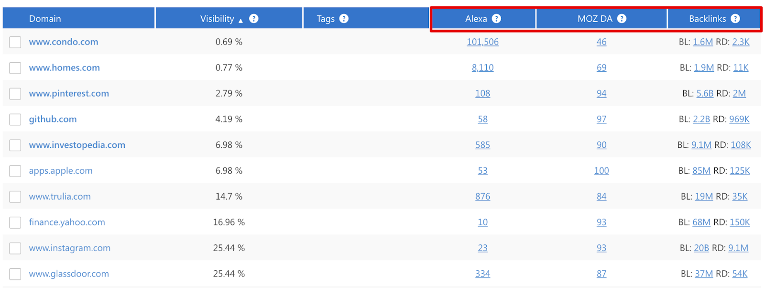Open backlinks 20B for instagram
765x288 pixels.
701,248
